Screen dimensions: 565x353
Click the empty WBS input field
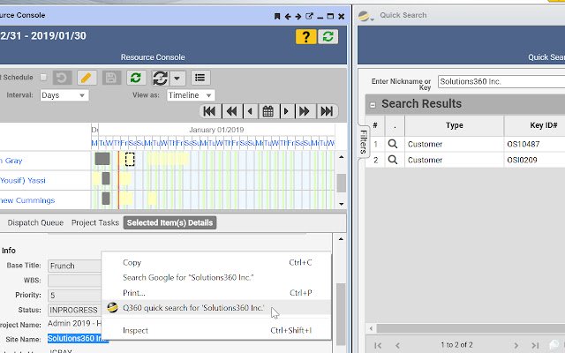(74, 281)
